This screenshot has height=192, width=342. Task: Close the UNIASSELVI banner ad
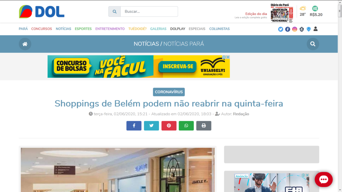[x=228, y=57]
